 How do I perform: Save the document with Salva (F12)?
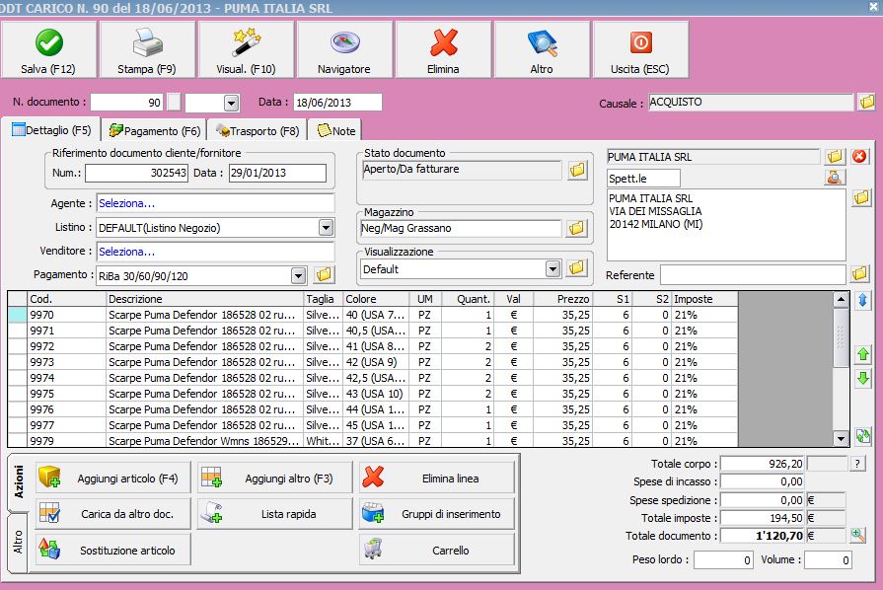(x=48, y=49)
